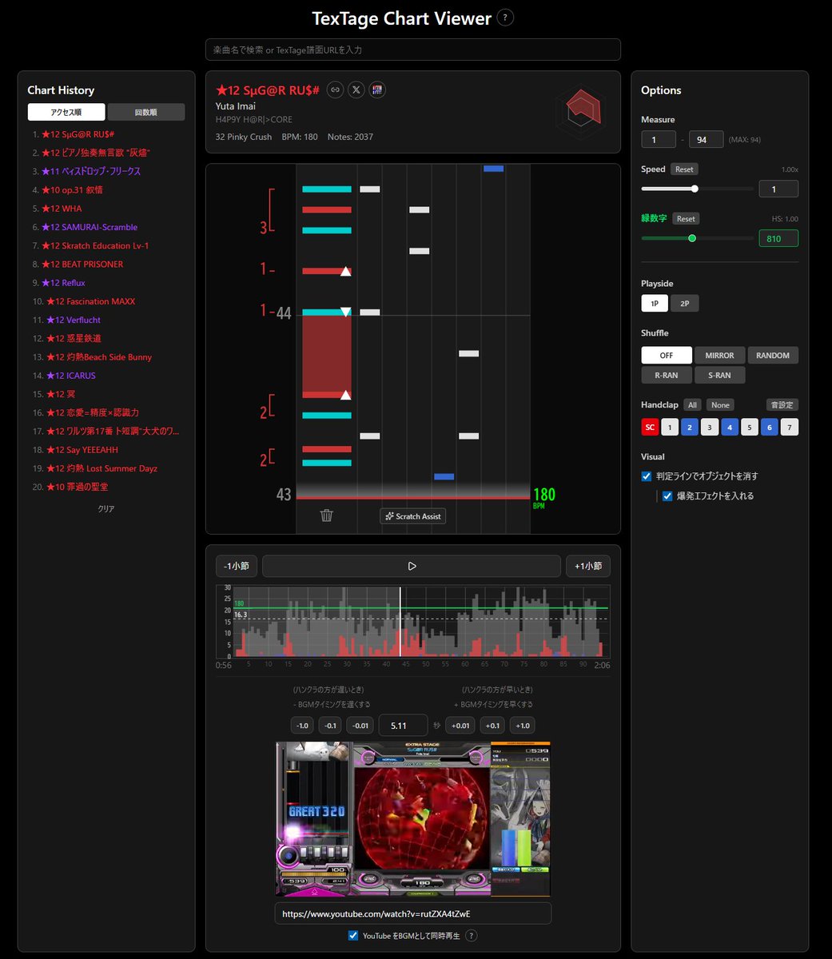This screenshot has height=959, width=832.
Task: Toggle handclap key 5
Action: tap(750, 428)
